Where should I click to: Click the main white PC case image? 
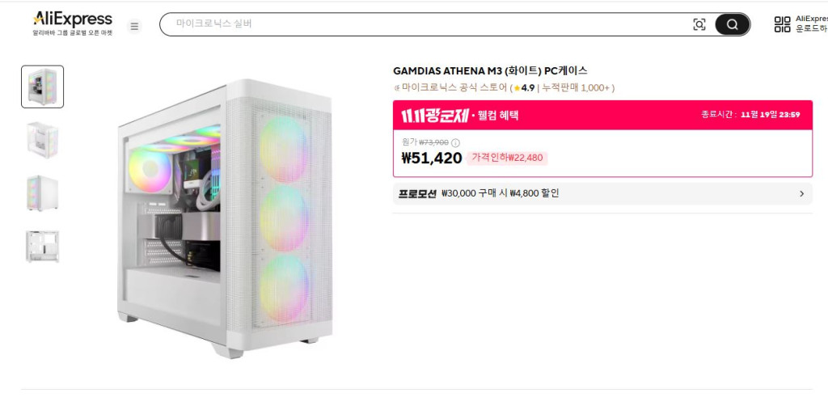(x=225, y=218)
